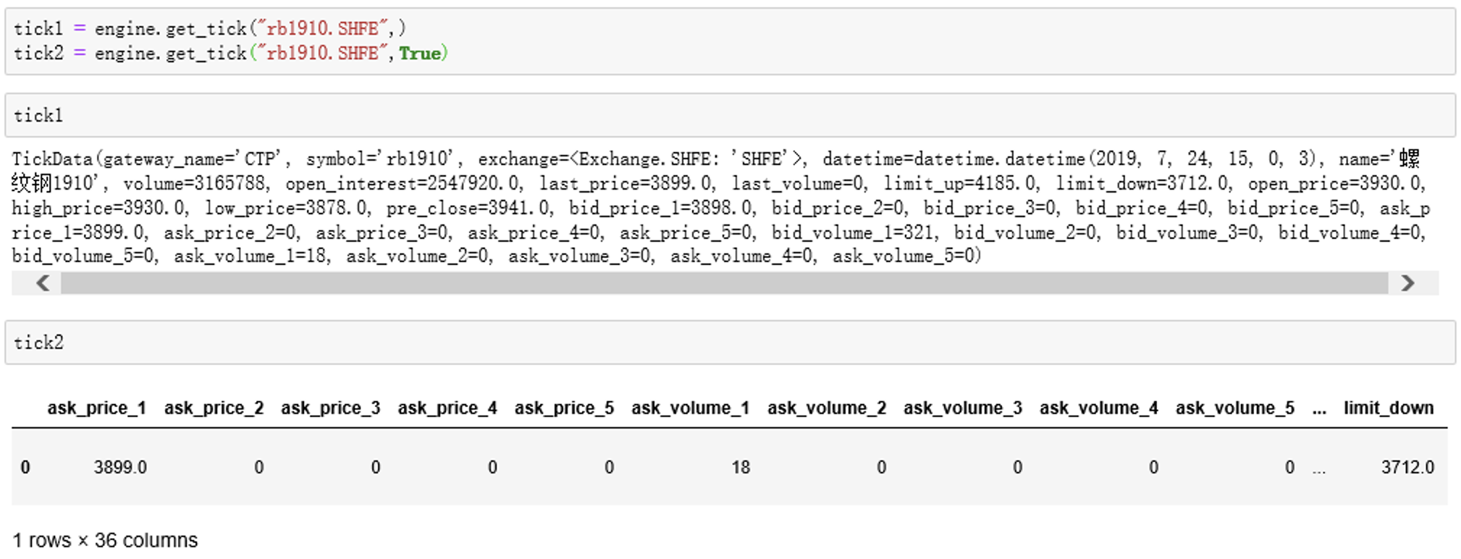Click the ellipsis in the table header row
The width and height of the screenshot is (1461, 559).
tap(1319, 408)
